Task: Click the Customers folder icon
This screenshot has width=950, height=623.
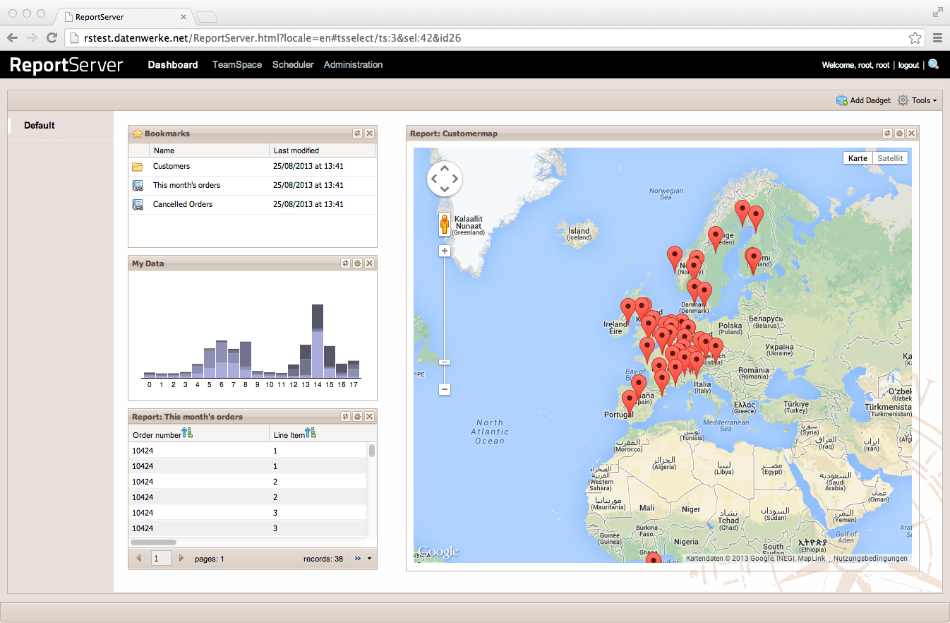Action: (138, 167)
